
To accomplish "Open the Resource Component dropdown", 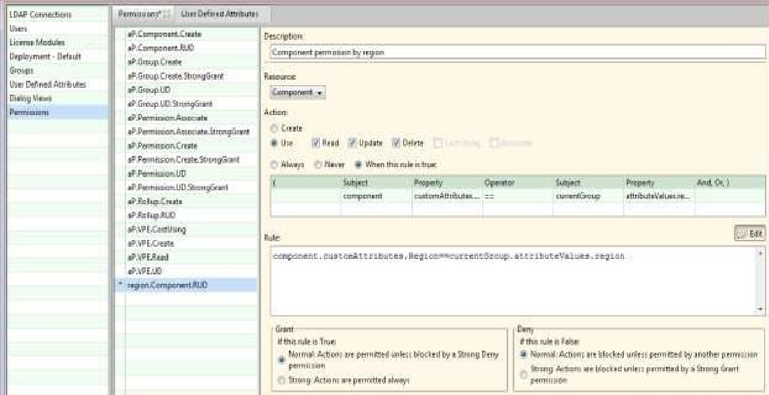I will coord(297,93).
